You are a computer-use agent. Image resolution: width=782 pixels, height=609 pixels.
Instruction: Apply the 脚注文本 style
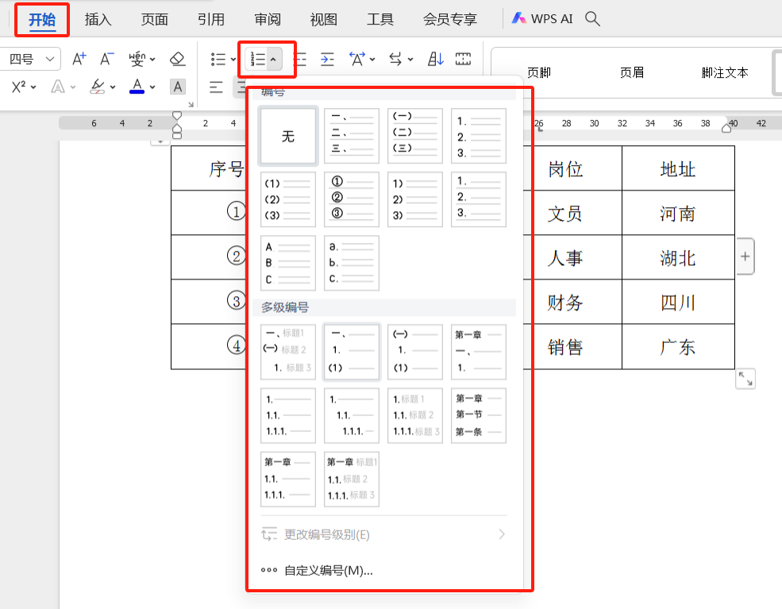point(725,73)
